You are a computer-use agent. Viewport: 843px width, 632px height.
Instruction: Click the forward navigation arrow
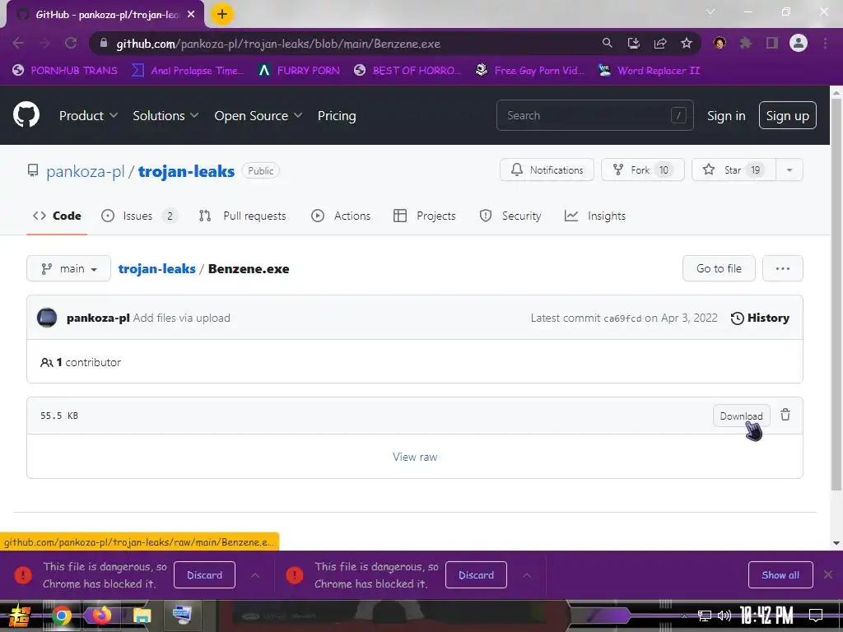tap(44, 43)
